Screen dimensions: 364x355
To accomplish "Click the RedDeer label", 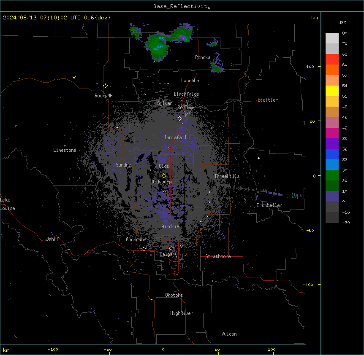I will pyautogui.click(x=186, y=108).
